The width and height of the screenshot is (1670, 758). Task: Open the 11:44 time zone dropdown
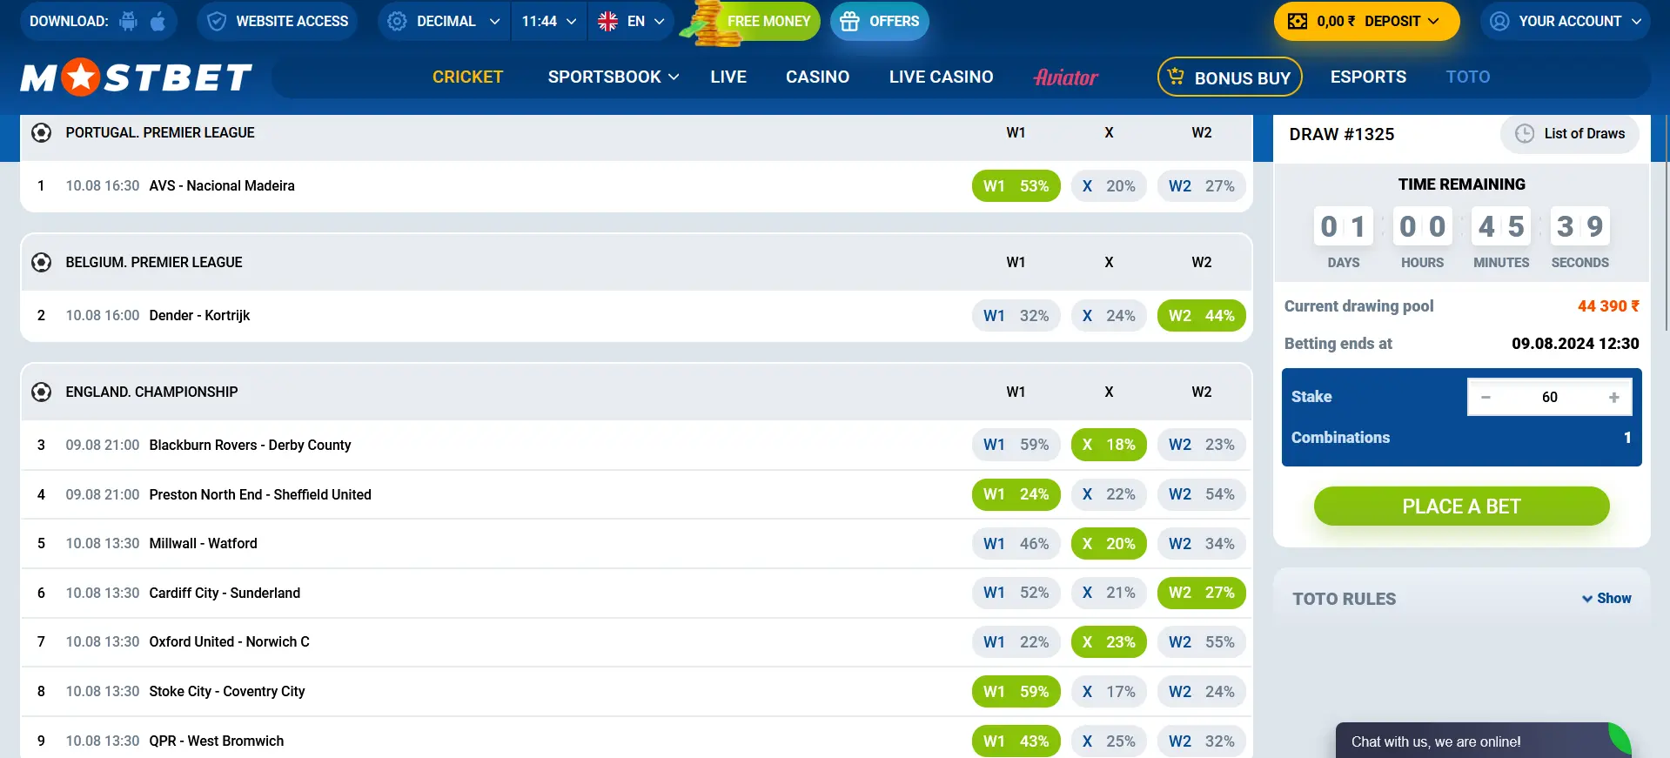(x=549, y=21)
